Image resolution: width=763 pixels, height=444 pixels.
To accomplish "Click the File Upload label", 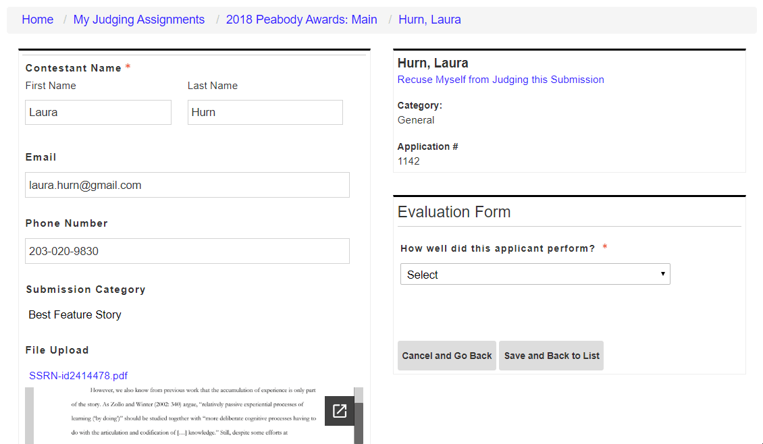I will click(x=57, y=350).
